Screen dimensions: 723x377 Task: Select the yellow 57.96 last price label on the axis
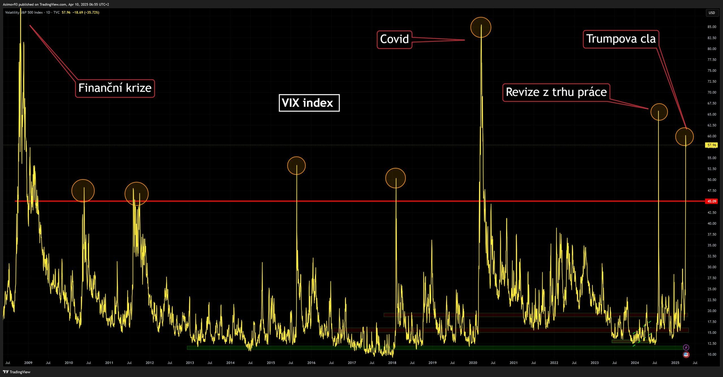pyautogui.click(x=712, y=145)
